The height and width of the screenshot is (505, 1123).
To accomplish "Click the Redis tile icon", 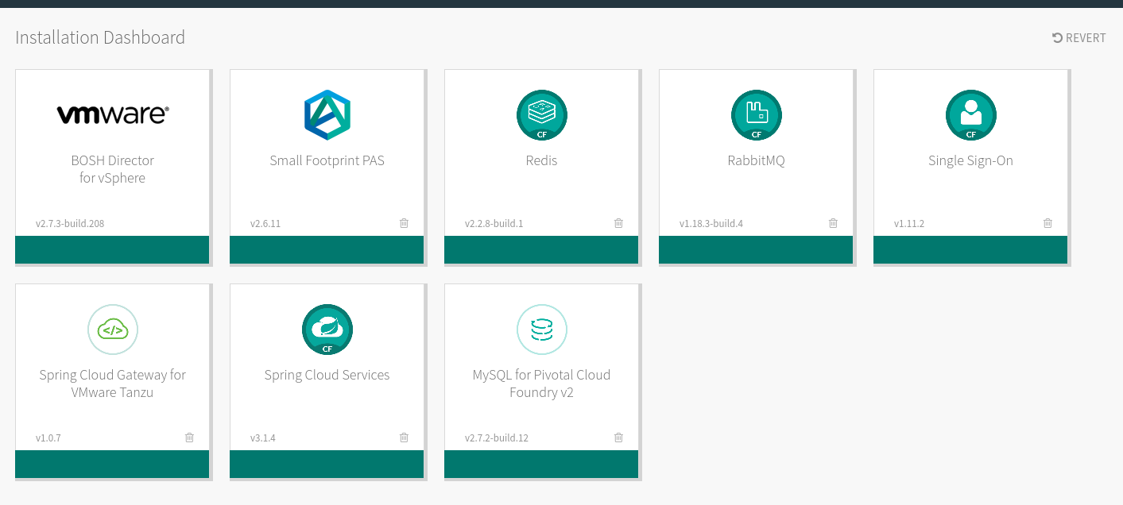I will pos(541,115).
